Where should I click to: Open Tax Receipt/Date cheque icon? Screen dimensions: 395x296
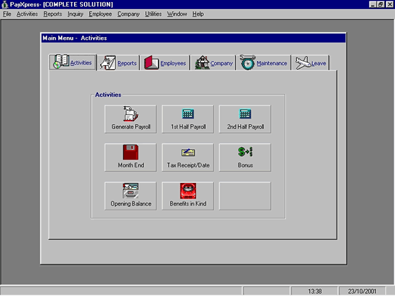point(188,152)
